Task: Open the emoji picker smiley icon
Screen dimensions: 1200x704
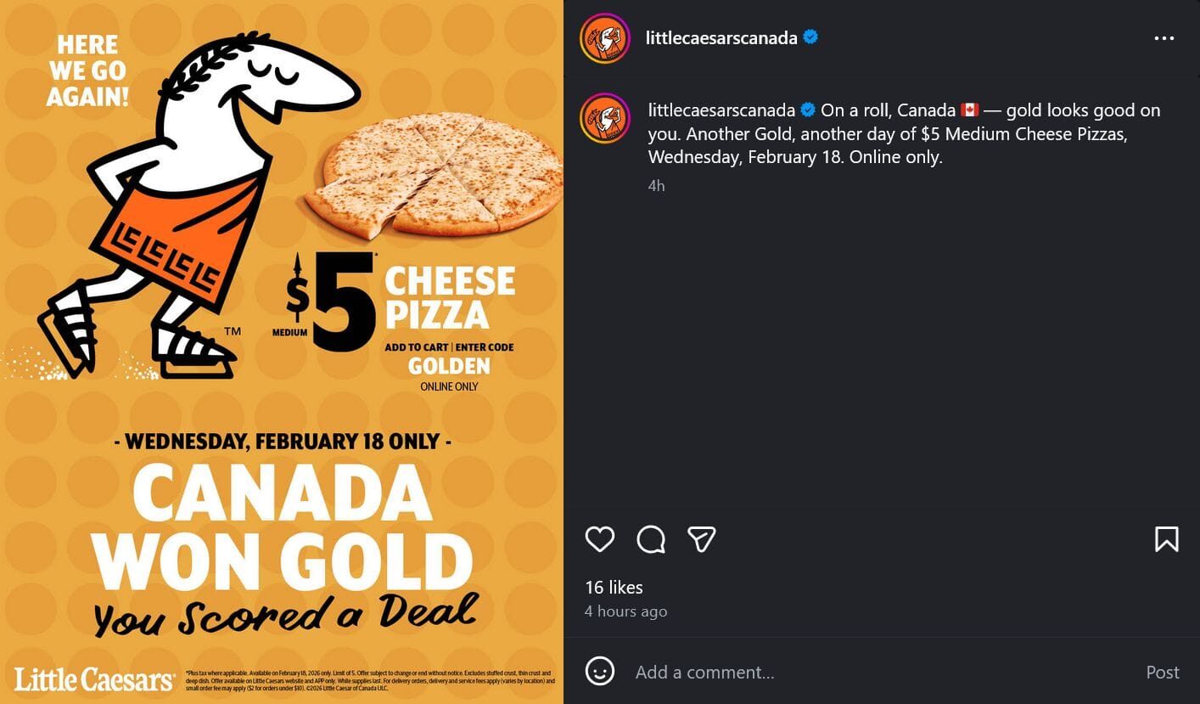Action: coord(600,672)
